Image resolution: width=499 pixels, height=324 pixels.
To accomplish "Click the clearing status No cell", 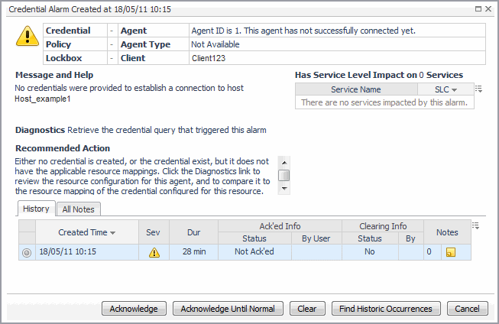I will [370, 252].
